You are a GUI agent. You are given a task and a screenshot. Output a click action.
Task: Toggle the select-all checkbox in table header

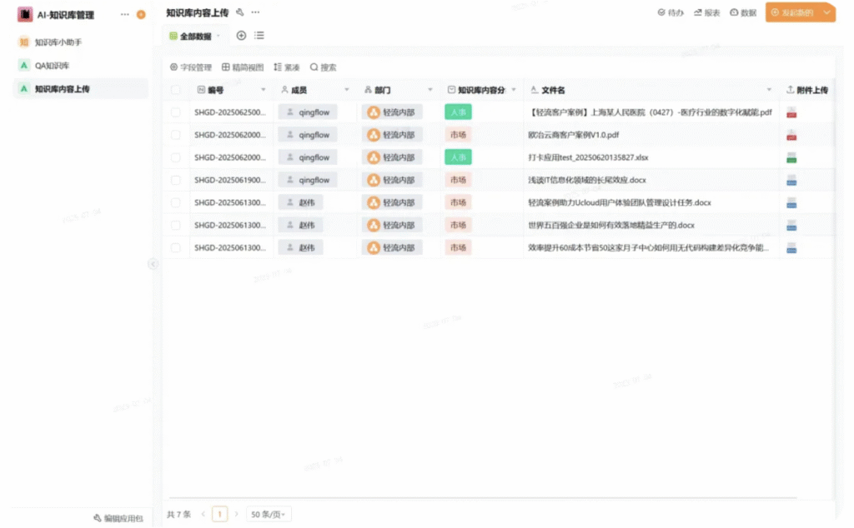175,90
